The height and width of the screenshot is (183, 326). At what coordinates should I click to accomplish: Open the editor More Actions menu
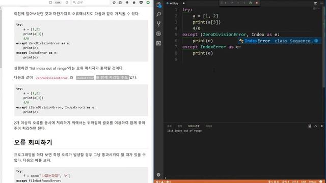tap(321, 3)
